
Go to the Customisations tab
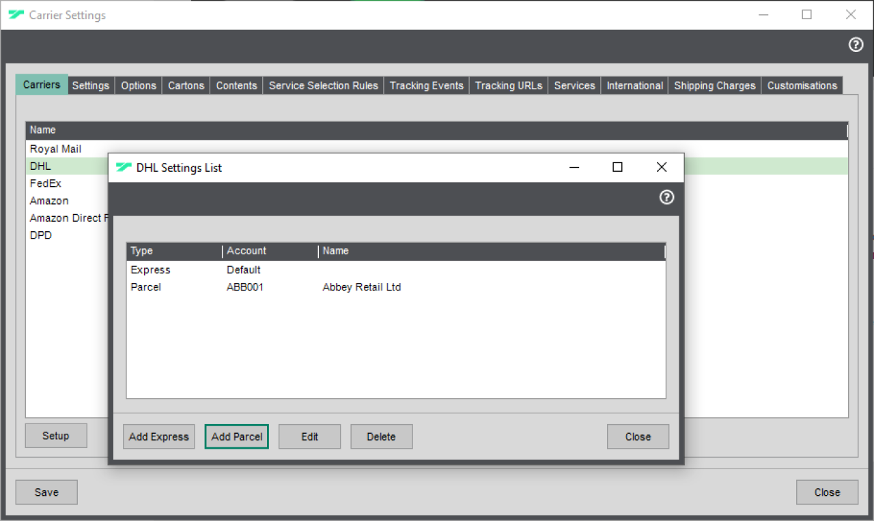pos(802,86)
